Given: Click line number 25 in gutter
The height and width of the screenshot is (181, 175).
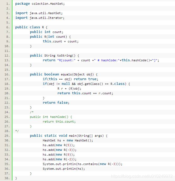Looking at the screenshot, I should click(x=7, y=117).
